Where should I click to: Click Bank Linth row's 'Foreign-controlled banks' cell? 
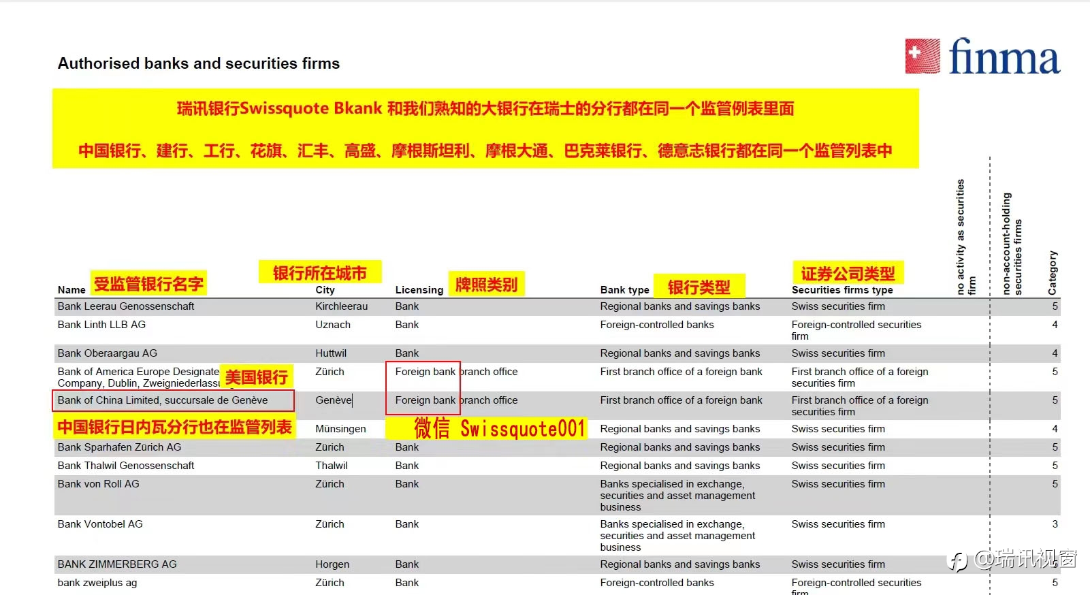coord(657,325)
